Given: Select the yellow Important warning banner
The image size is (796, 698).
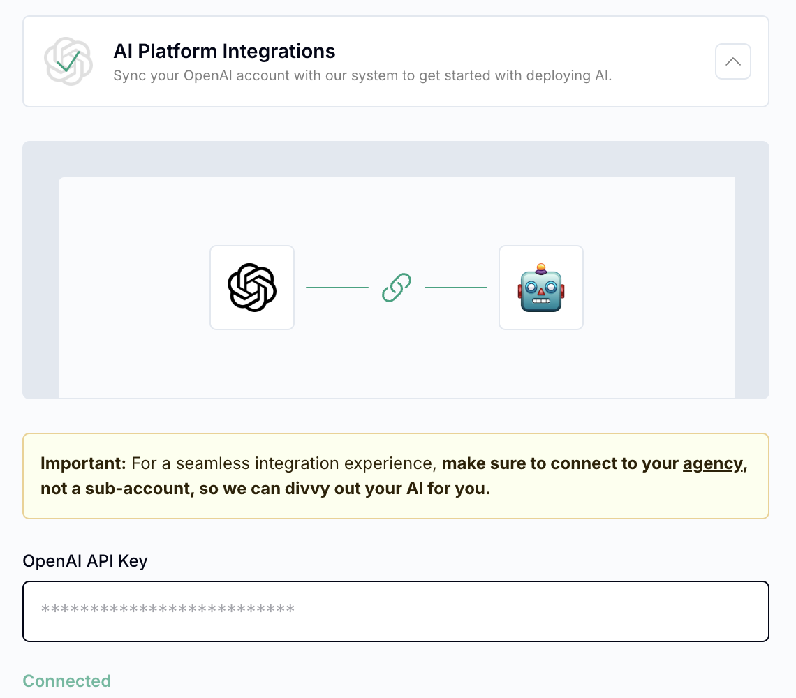Looking at the screenshot, I should click(395, 475).
